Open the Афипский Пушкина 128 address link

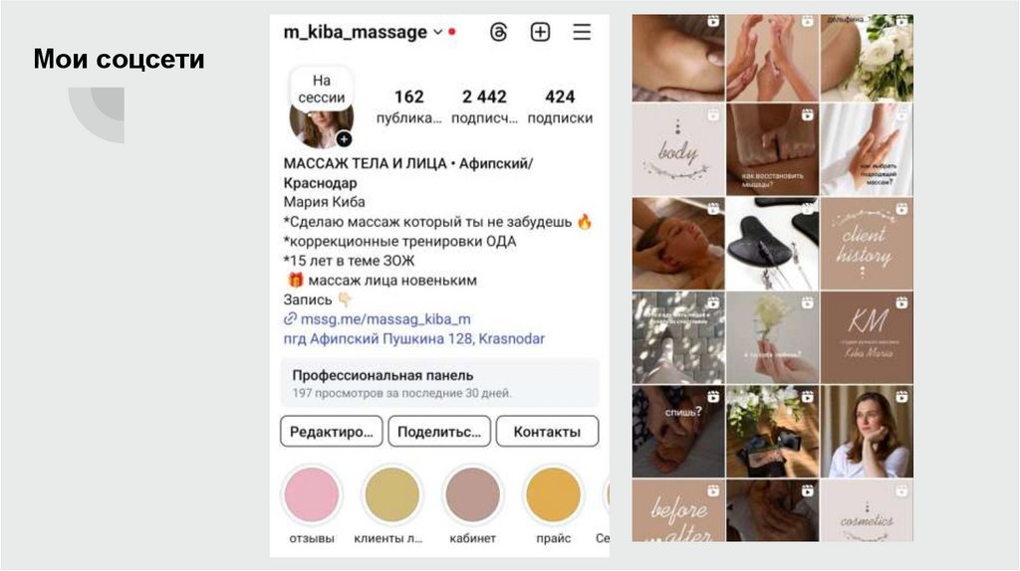(x=413, y=338)
